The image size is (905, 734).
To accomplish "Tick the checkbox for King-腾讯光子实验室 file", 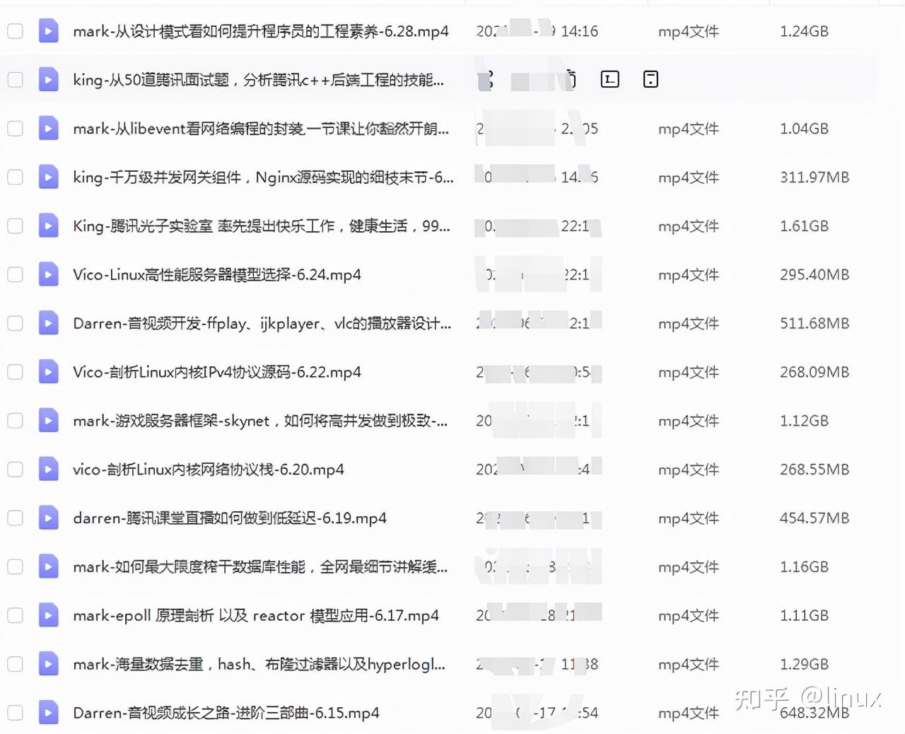I will click(x=15, y=226).
